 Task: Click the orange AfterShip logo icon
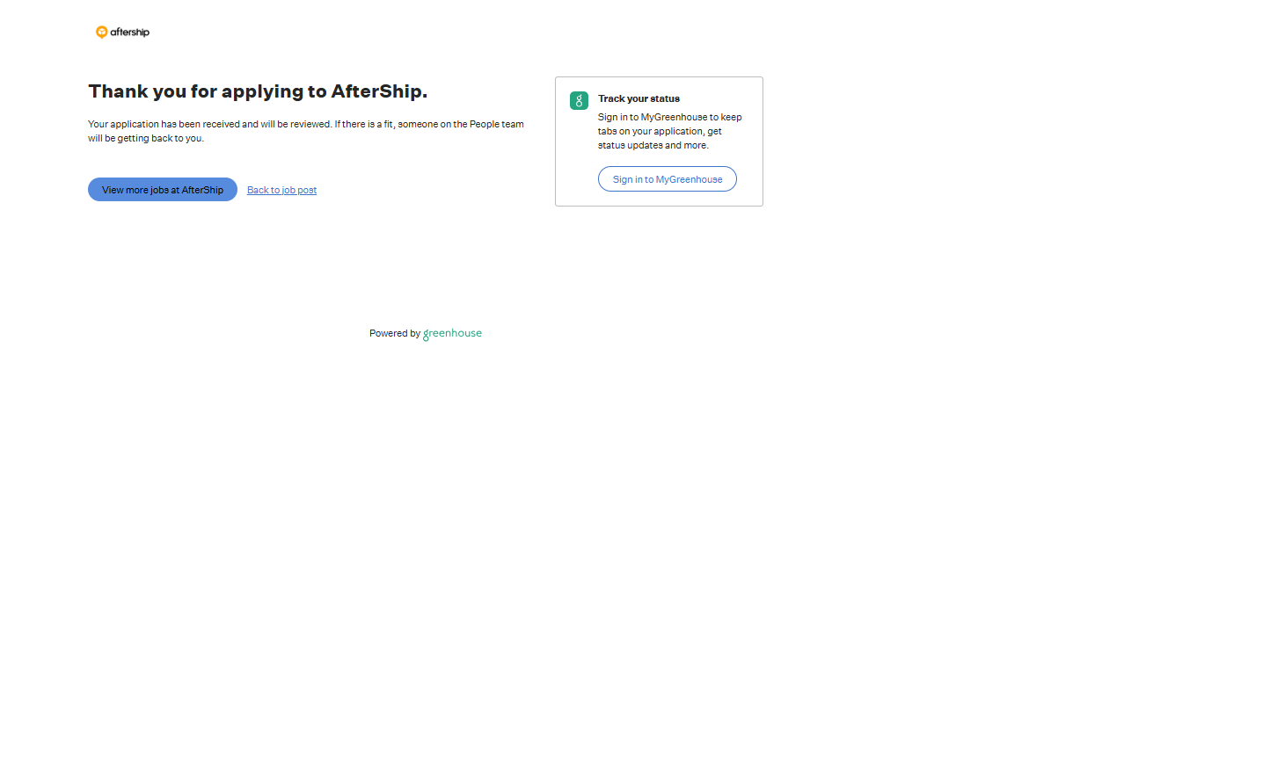101,33
